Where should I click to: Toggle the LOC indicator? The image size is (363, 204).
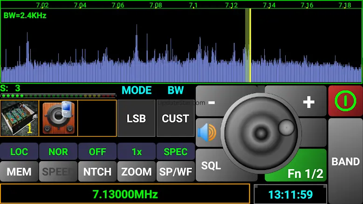click(19, 152)
